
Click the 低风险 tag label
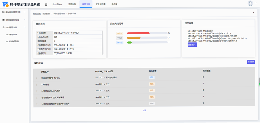(120, 43)
